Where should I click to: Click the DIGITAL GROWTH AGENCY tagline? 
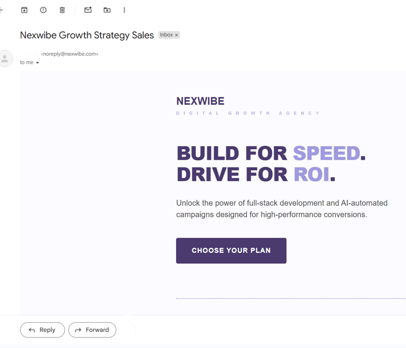point(248,113)
